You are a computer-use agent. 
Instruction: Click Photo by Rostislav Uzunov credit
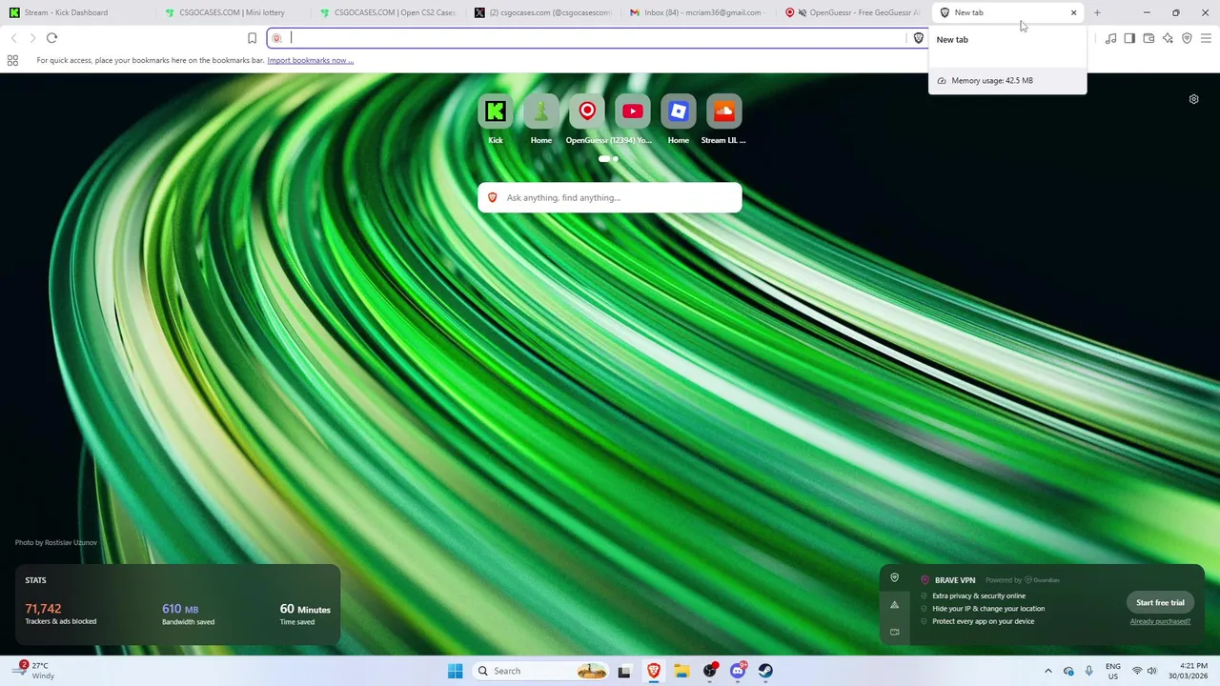coord(56,542)
